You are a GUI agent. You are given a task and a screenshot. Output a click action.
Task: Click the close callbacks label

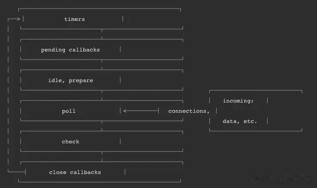pyautogui.click(x=75, y=172)
